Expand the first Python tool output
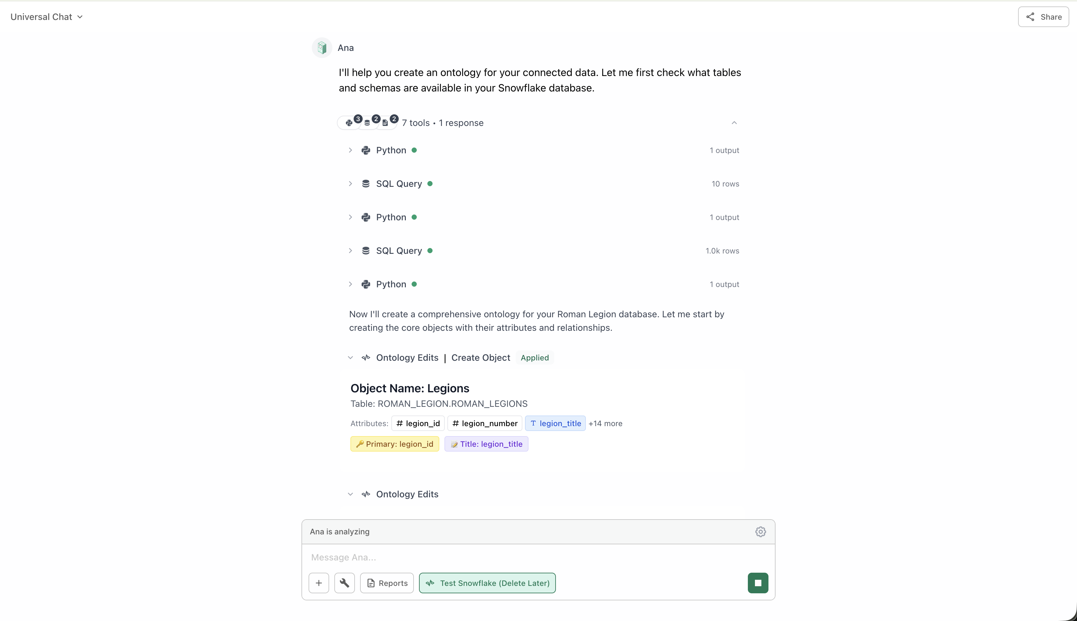Image resolution: width=1077 pixels, height=621 pixels. tap(350, 150)
